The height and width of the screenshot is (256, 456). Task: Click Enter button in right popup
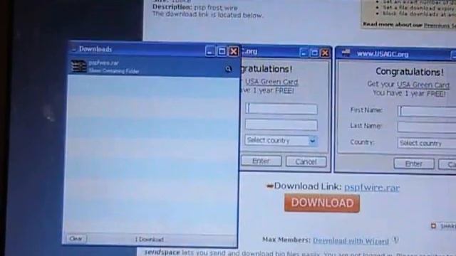point(414,164)
